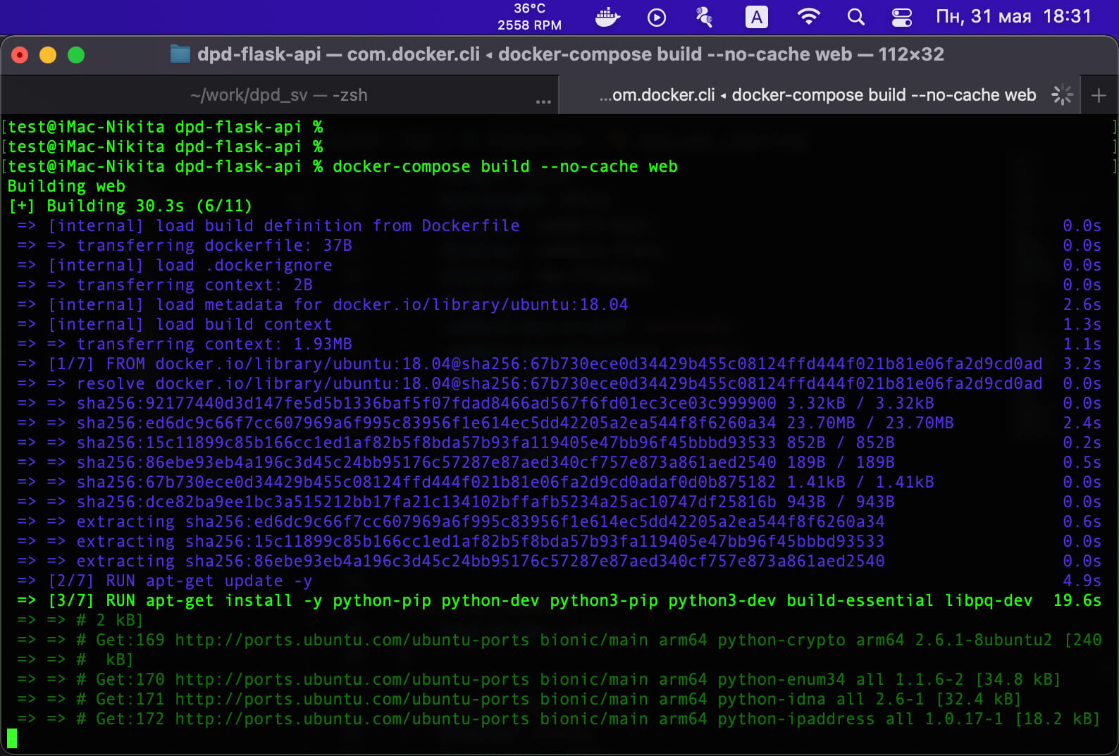Screen dimensions: 1119x756
Task: Click the play circle menu bar icon
Action: click(x=656, y=17)
